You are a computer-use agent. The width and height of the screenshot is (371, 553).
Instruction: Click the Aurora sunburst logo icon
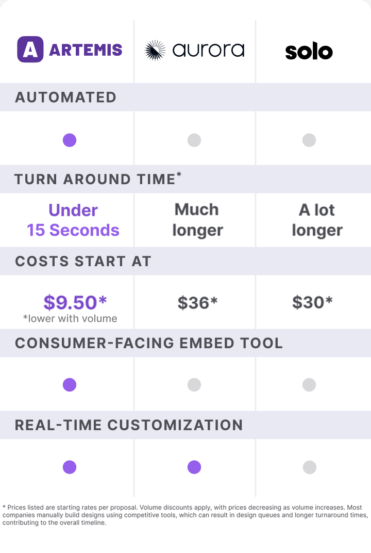155,50
